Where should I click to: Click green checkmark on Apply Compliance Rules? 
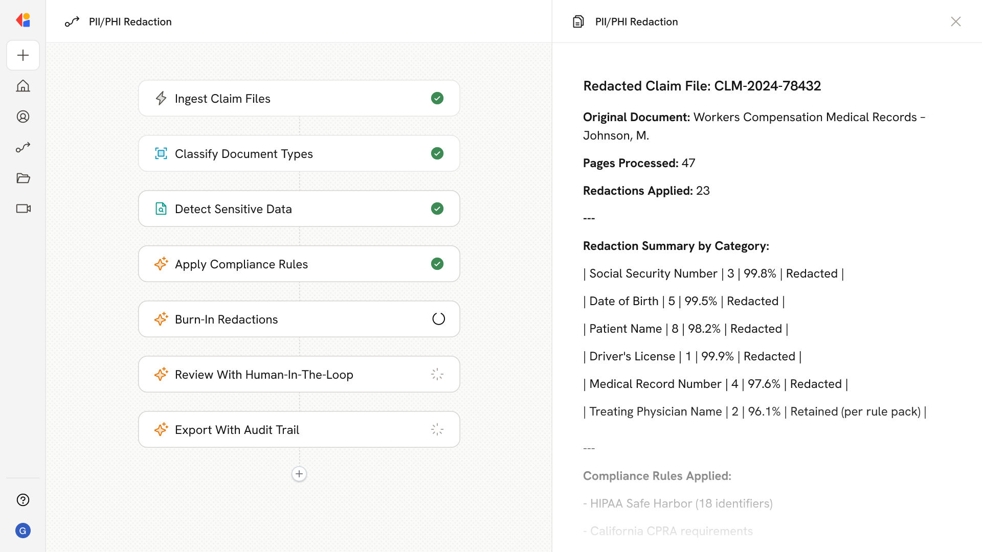(x=437, y=264)
